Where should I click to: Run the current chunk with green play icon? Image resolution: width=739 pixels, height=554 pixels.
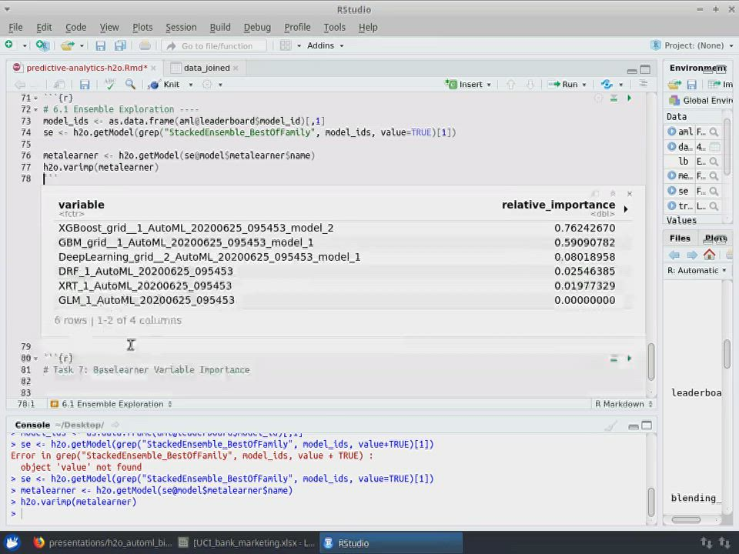[x=629, y=98]
